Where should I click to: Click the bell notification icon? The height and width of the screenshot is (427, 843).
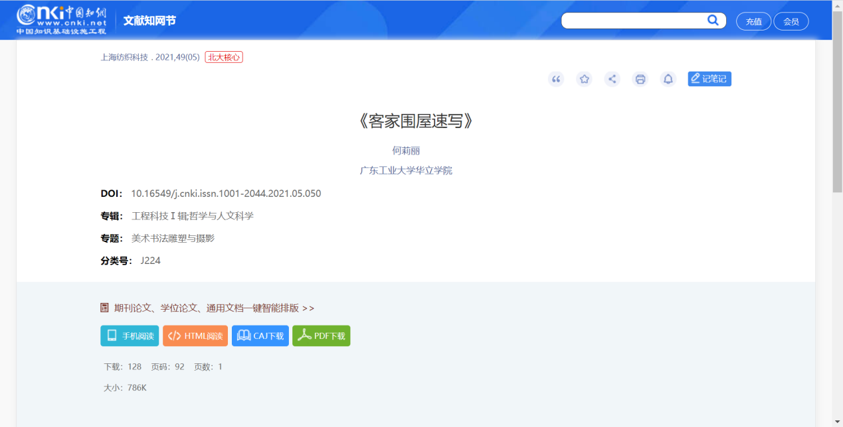coord(668,80)
